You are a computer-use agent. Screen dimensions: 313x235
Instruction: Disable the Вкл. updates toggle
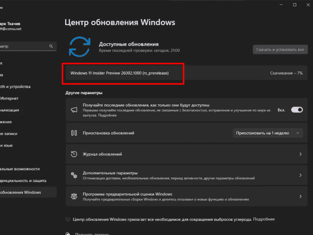click(296, 109)
